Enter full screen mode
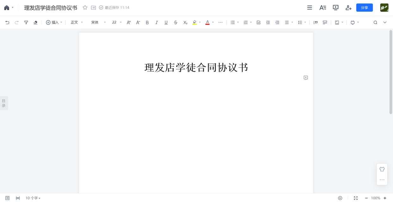The width and height of the screenshot is (393, 202). tap(356, 198)
